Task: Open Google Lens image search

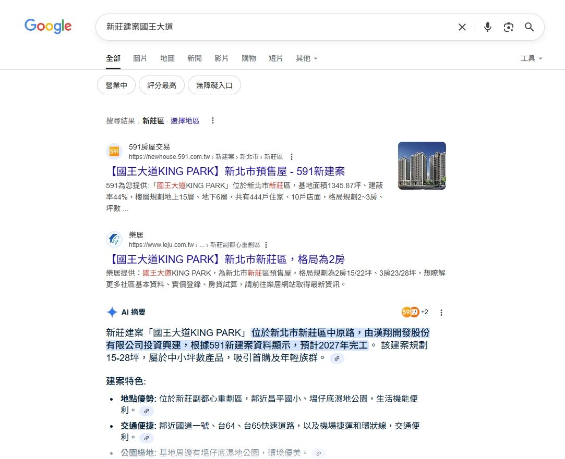Action: pos(509,27)
